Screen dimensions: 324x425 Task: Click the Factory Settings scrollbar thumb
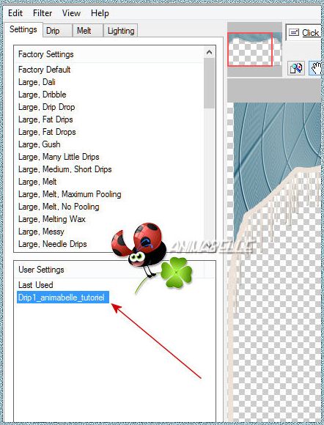click(209, 84)
